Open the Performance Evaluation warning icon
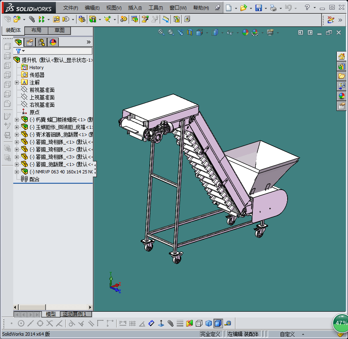The image size is (348, 339). click(176, 19)
